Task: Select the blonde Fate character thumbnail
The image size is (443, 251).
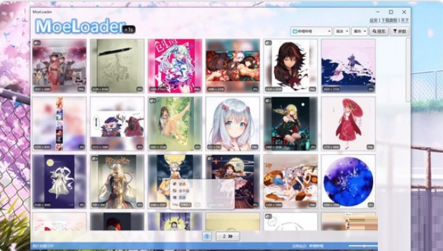Action: coord(291,124)
